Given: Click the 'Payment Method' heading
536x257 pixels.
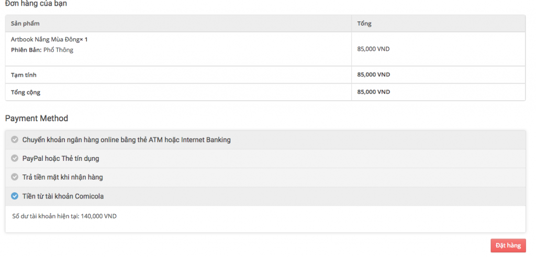Looking at the screenshot, I should [x=37, y=119].
